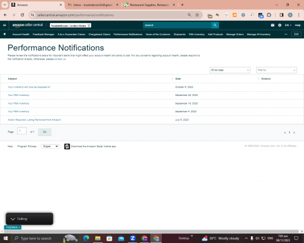The width and height of the screenshot is (304, 243).
Task: Click the Seller Central search field
Action: (x=177, y=25)
